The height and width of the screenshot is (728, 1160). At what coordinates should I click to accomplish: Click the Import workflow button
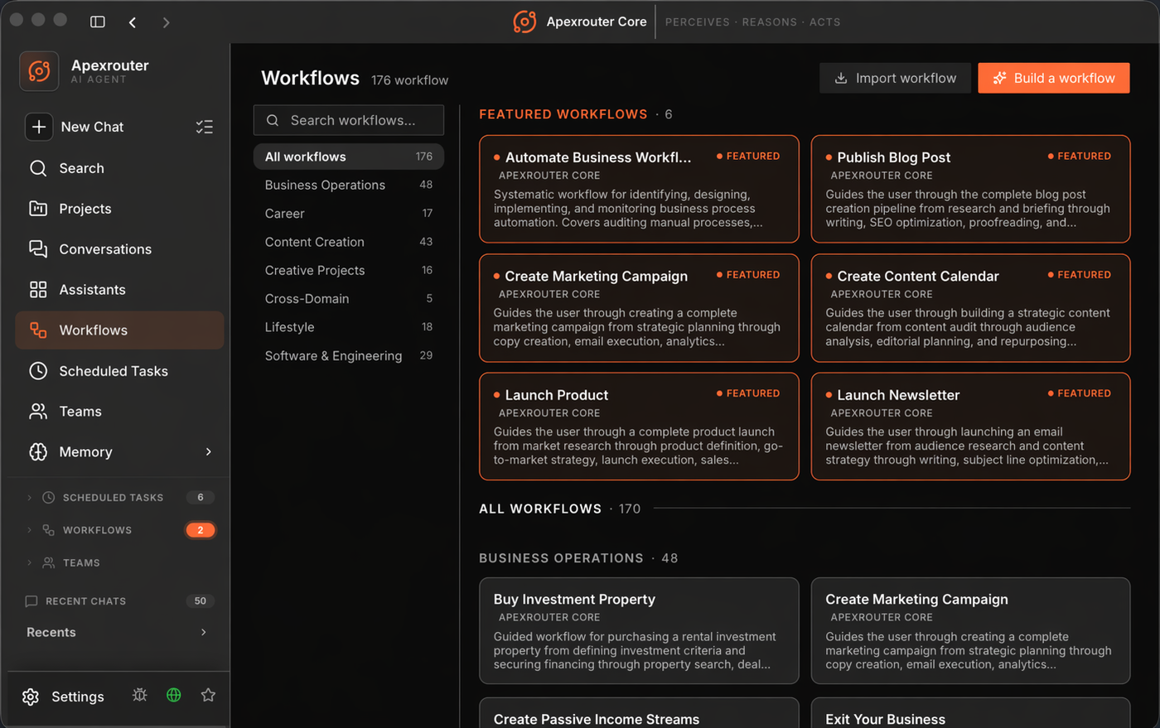tap(895, 78)
